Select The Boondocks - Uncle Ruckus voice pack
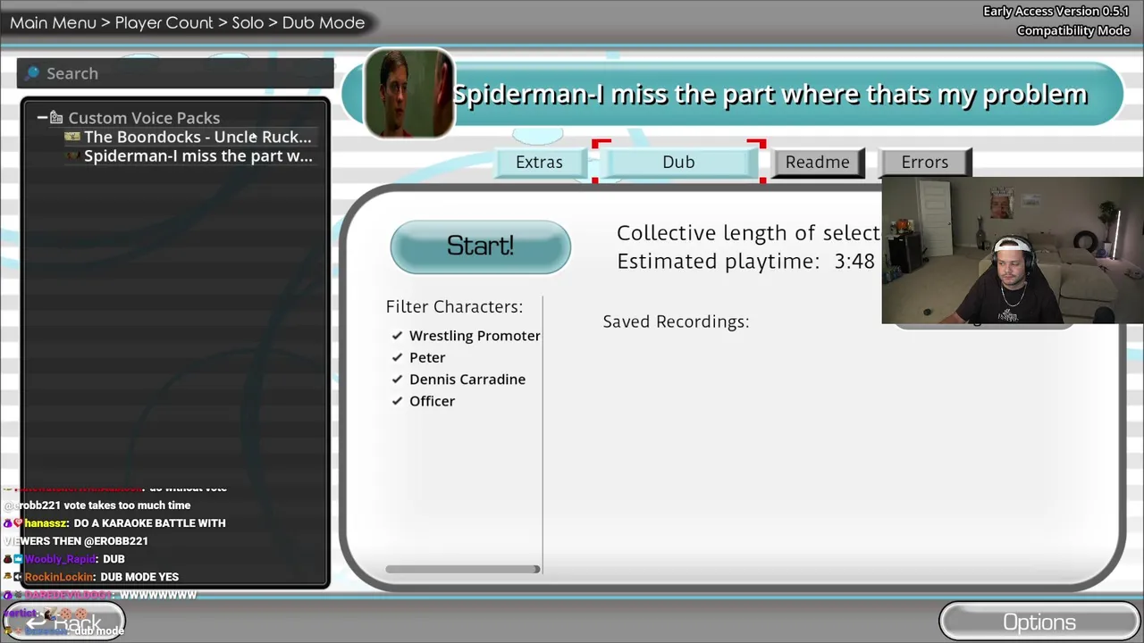 click(198, 137)
